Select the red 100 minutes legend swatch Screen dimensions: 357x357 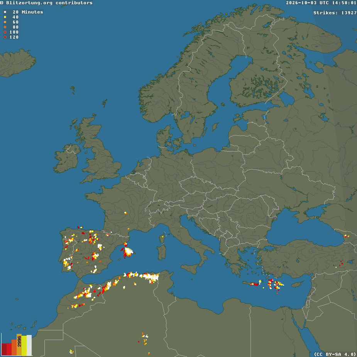[x=5, y=32]
